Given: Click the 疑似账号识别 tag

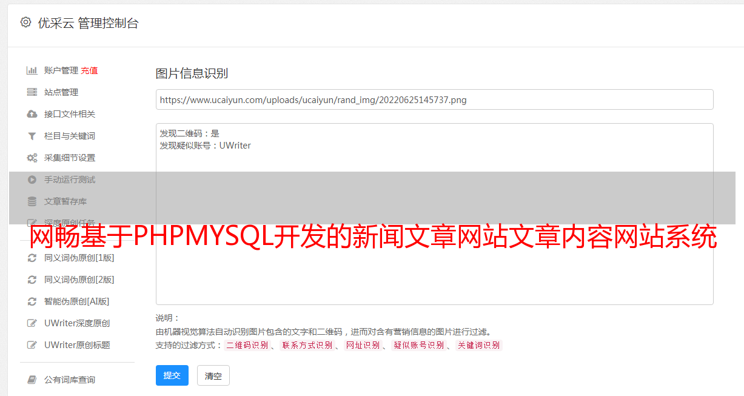Looking at the screenshot, I should (x=419, y=345).
